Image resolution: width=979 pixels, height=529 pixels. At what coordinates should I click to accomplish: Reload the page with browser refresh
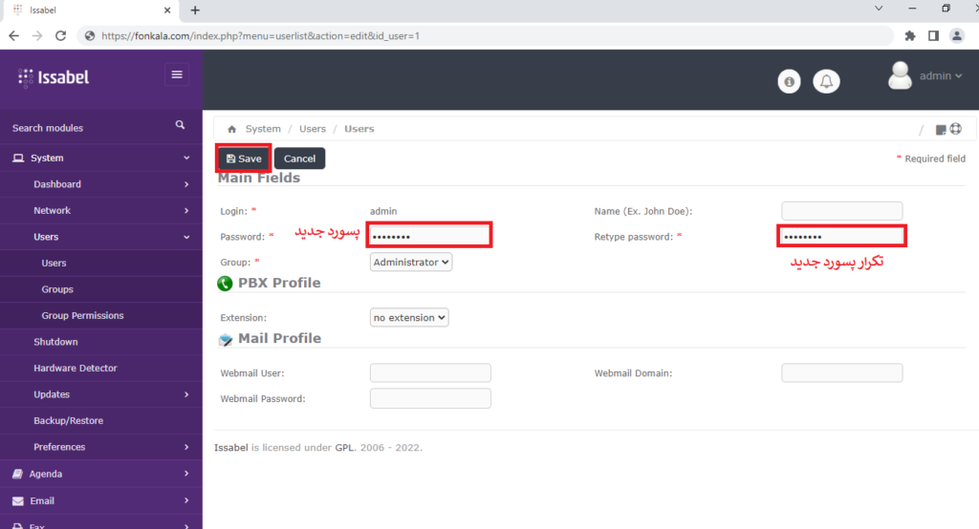(60, 35)
